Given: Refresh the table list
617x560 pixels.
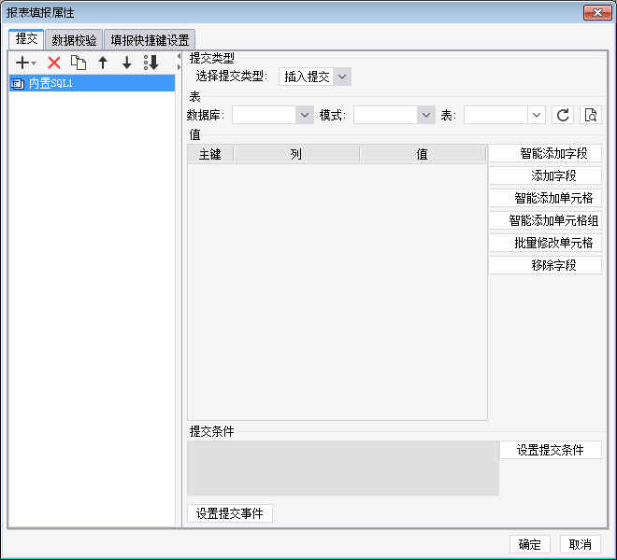Looking at the screenshot, I should tap(563, 115).
